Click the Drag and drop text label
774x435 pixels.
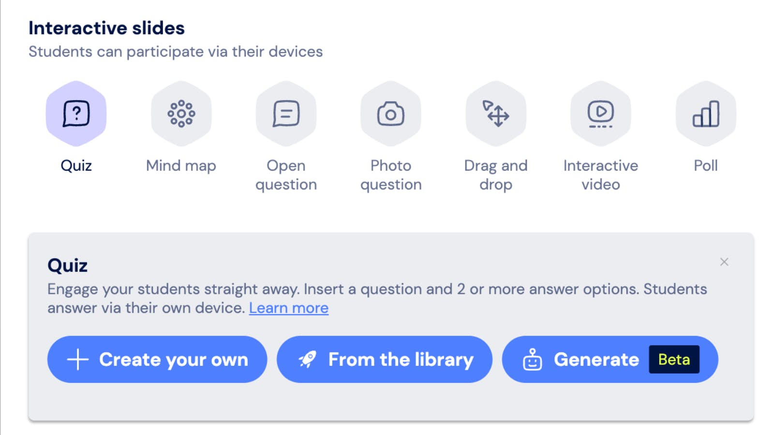click(496, 175)
